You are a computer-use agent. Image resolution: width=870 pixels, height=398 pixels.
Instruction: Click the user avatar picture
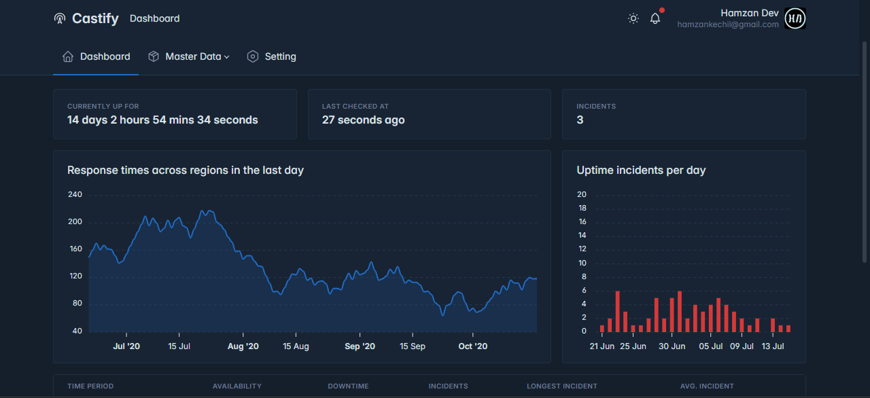point(795,19)
